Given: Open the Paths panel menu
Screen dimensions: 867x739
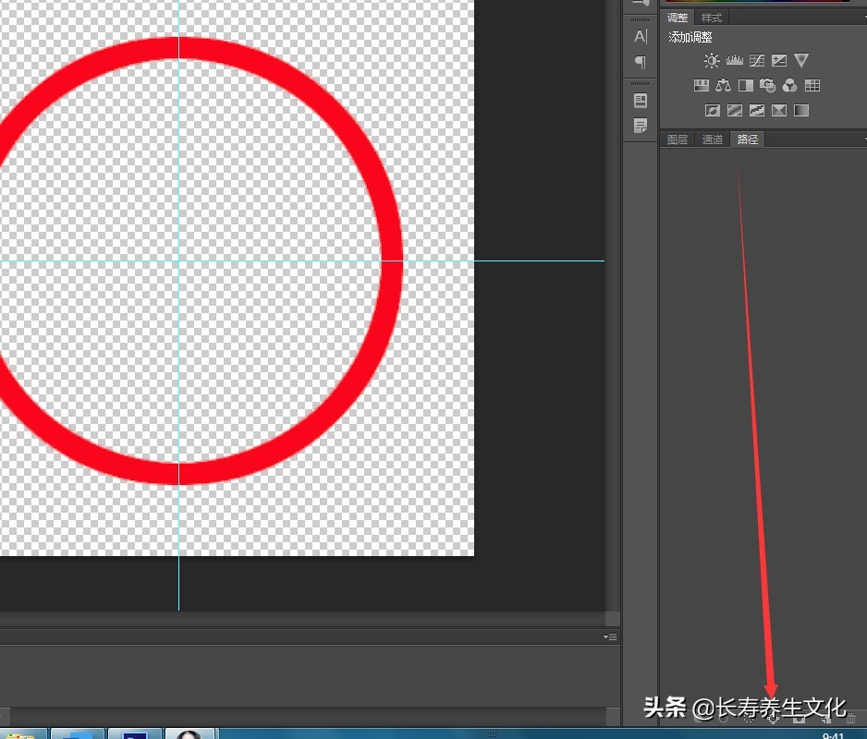Looking at the screenshot, I should click(x=861, y=139).
